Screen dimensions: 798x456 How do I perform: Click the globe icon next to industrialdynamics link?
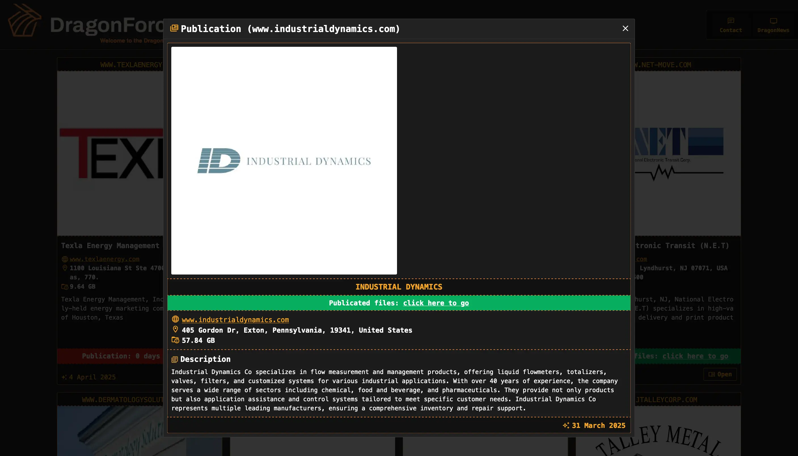[x=175, y=319]
